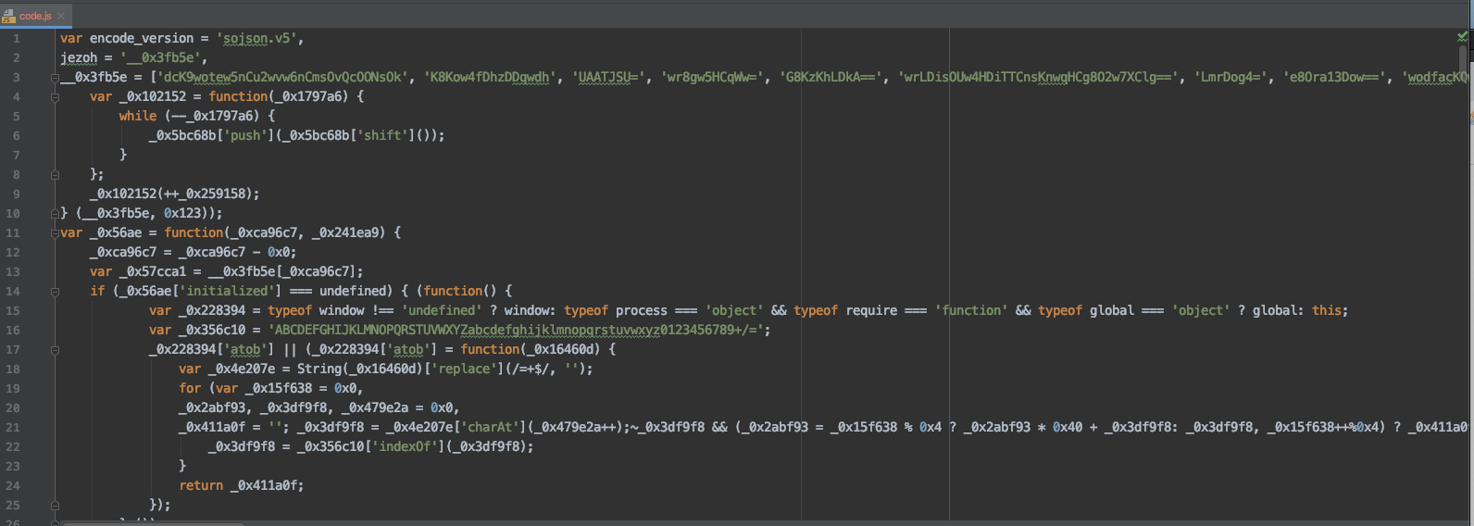Image resolution: width=1474 pixels, height=526 pixels.
Task: Click the _0x102152 variable declaration on line 4
Action: 153,96
